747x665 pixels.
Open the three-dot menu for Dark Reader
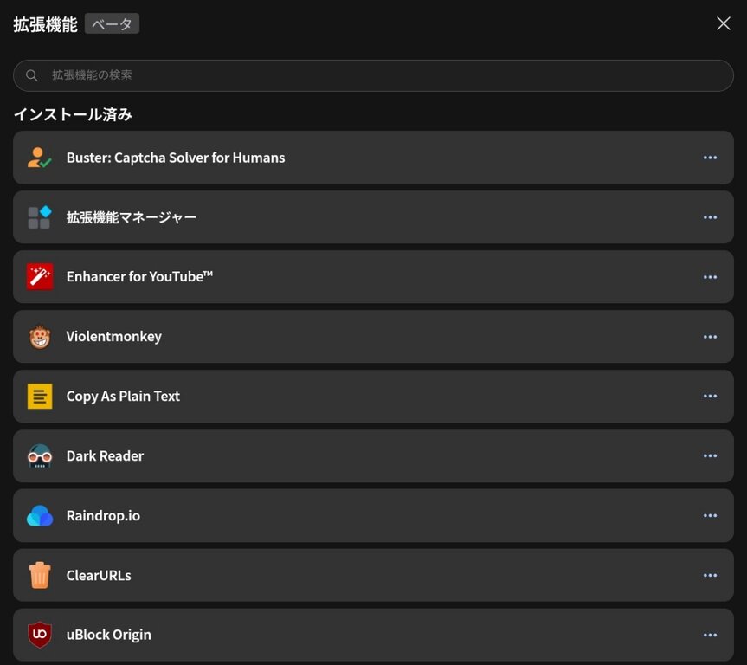pyautogui.click(x=710, y=456)
